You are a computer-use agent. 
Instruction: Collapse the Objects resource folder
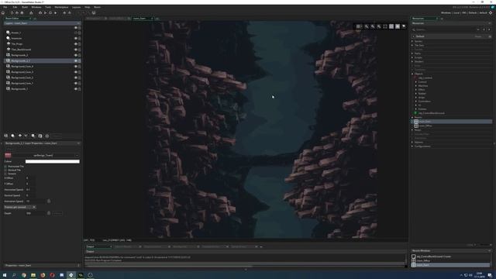coord(412,74)
